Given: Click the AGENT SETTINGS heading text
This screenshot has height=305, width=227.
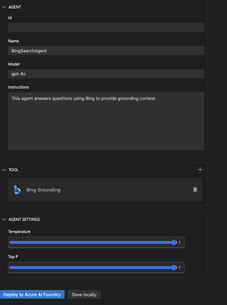Looking at the screenshot, I should tap(24, 220).
